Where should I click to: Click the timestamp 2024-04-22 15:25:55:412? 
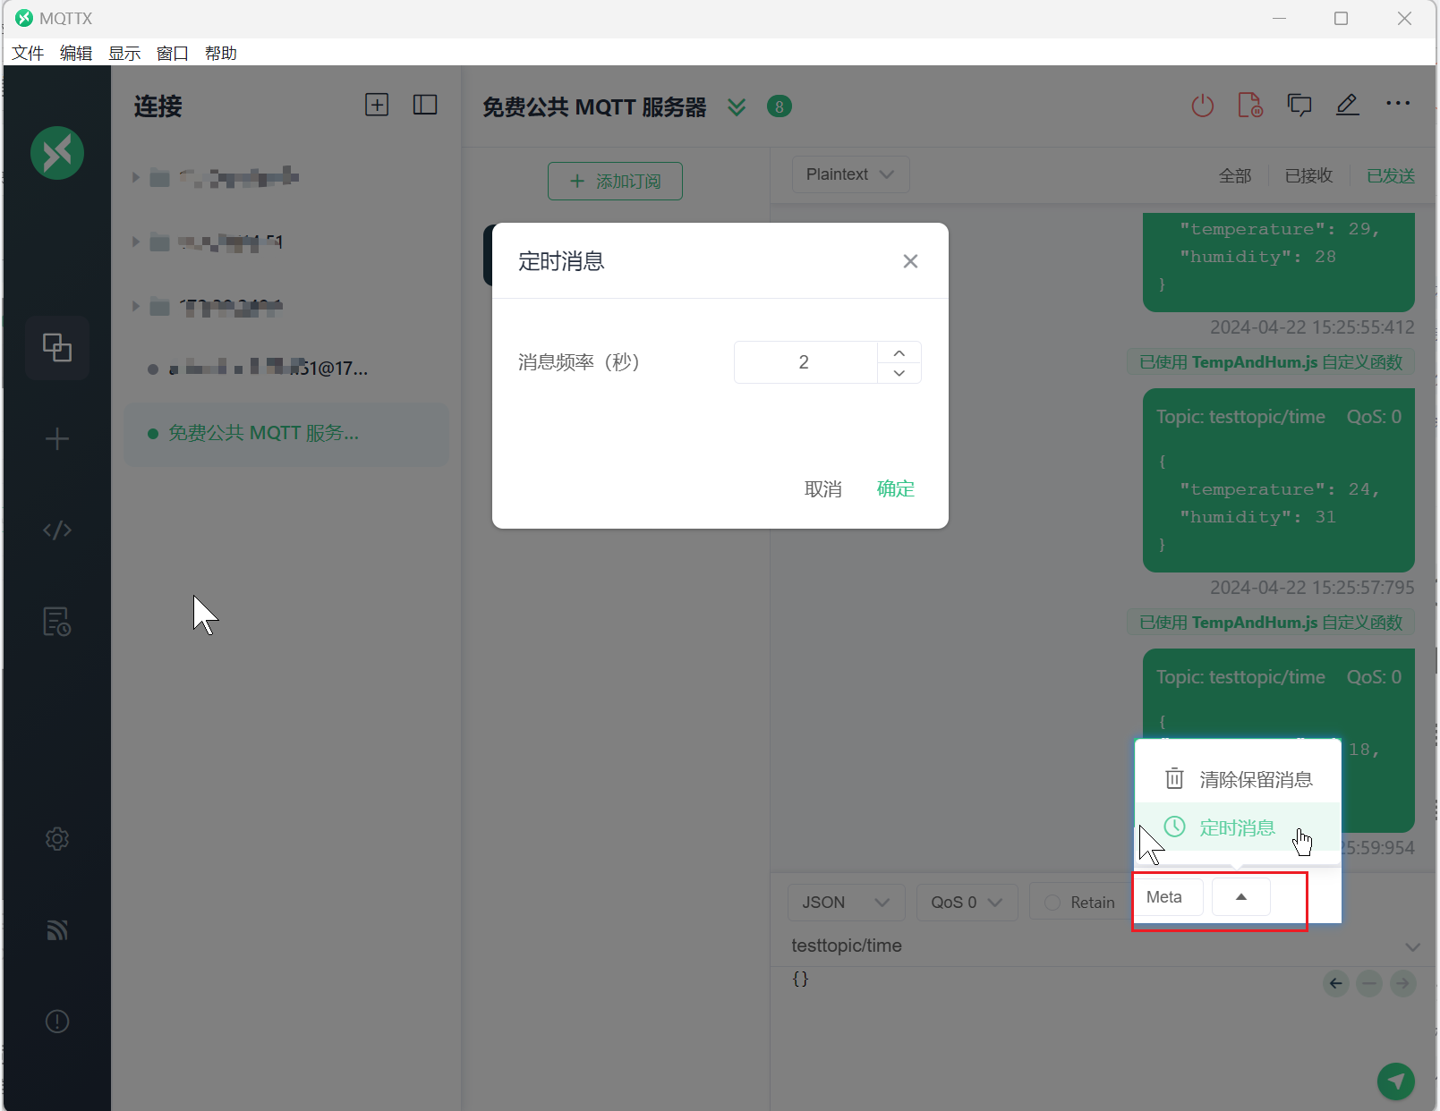[1312, 327]
